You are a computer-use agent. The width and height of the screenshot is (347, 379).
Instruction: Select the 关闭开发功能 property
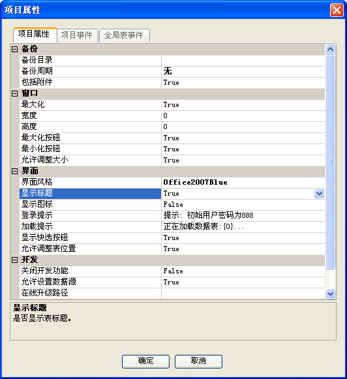[x=91, y=271]
